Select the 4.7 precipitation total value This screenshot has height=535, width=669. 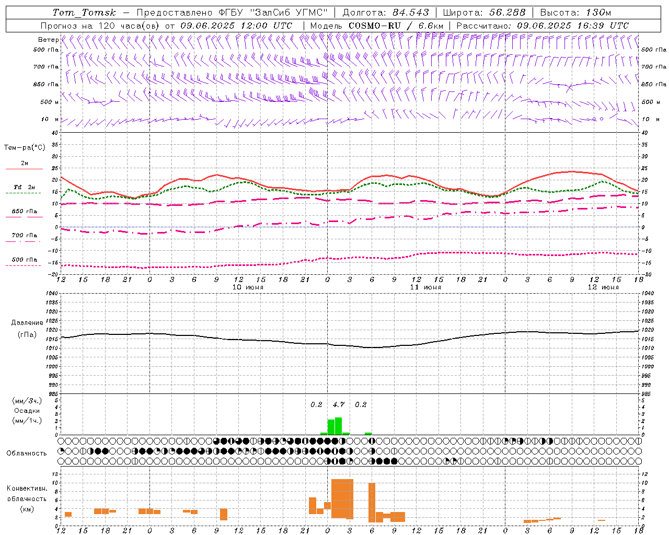(339, 404)
